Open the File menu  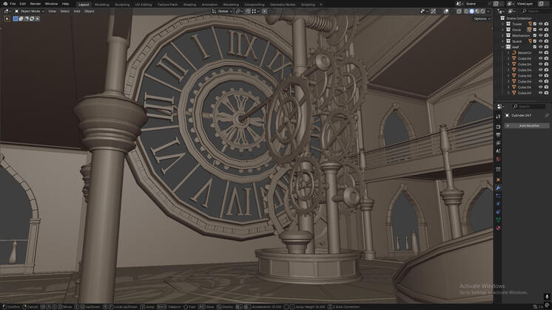point(13,4)
